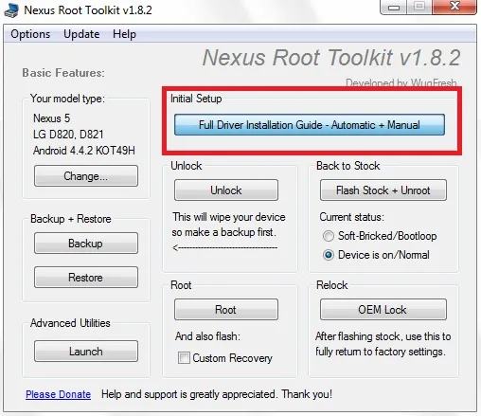
Task: Minimize the Nexus Root Toolkit window
Action: [x=394, y=7]
